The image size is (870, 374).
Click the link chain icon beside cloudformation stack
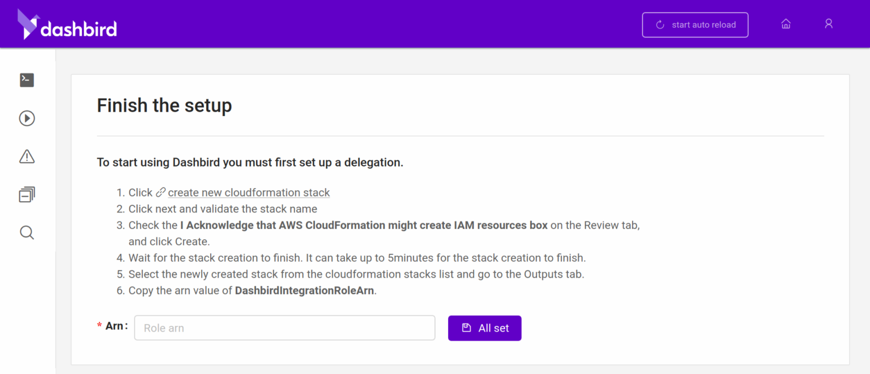pos(160,192)
